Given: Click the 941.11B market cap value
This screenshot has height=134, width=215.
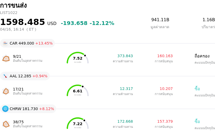Looking at the screenshot, I should click(x=160, y=20).
